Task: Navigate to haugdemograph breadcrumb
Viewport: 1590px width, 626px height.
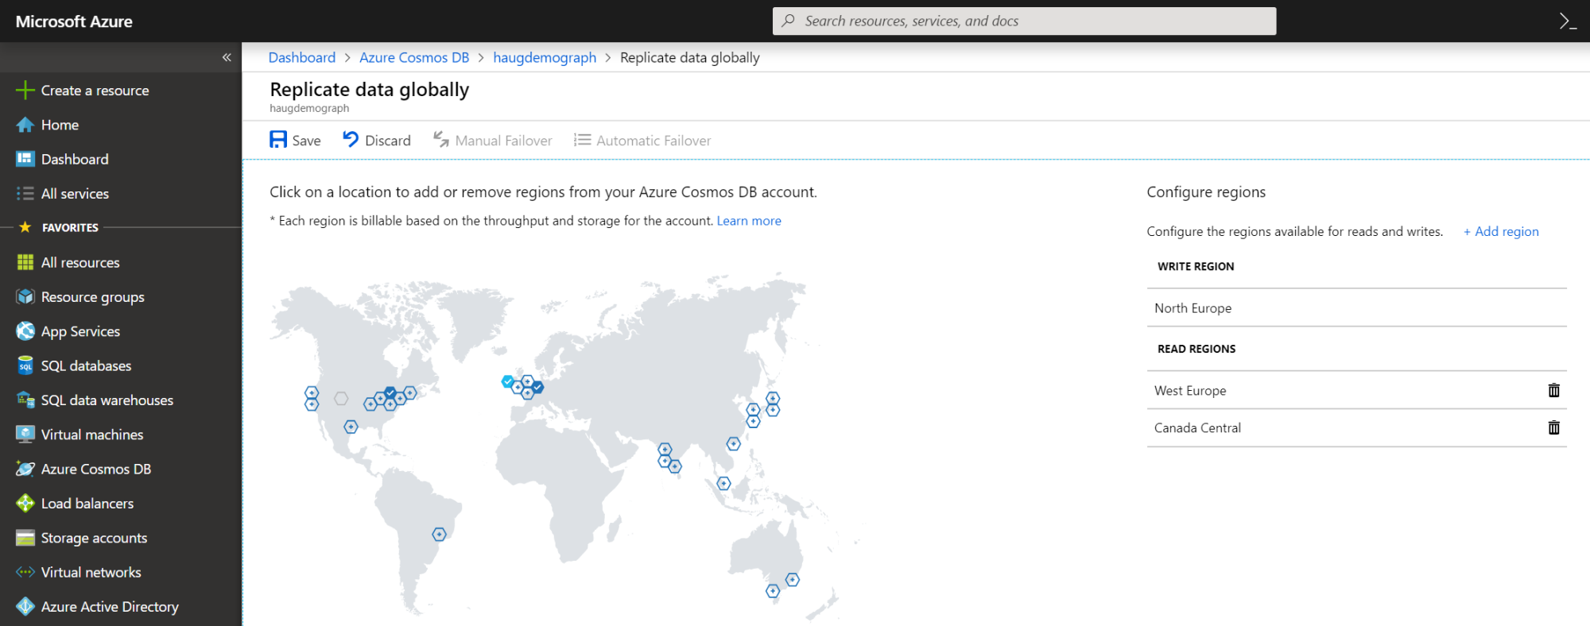Action: pyautogui.click(x=545, y=57)
